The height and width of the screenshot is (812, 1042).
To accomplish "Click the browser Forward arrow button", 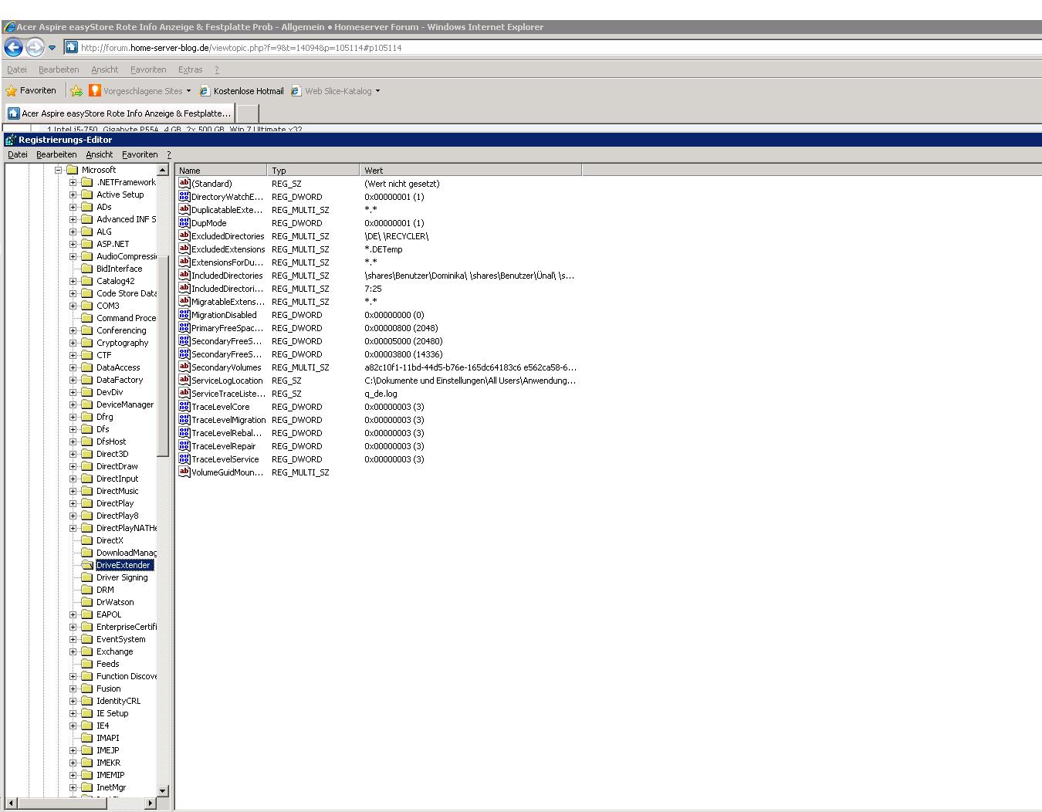I will pyautogui.click(x=35, y=48).
